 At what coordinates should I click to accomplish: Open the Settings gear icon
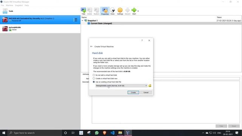point(120,11)
